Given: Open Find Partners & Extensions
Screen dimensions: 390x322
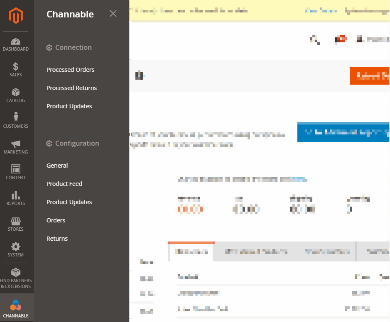Looking at the screenshot, I should click(x=16, y=278).
